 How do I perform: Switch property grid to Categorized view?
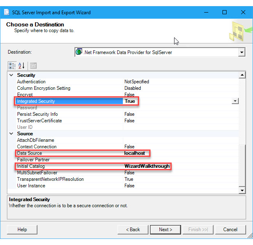pos(12,66)
